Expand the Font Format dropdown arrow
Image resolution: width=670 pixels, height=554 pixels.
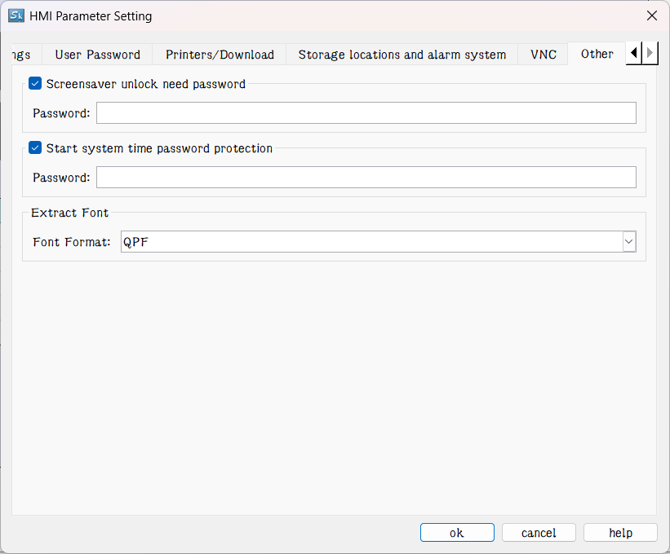click(628, 241)
